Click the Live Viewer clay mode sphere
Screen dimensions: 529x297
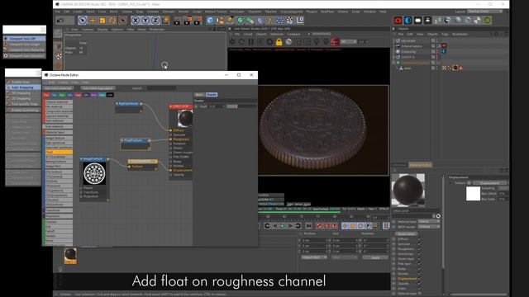tap(288, 42)
